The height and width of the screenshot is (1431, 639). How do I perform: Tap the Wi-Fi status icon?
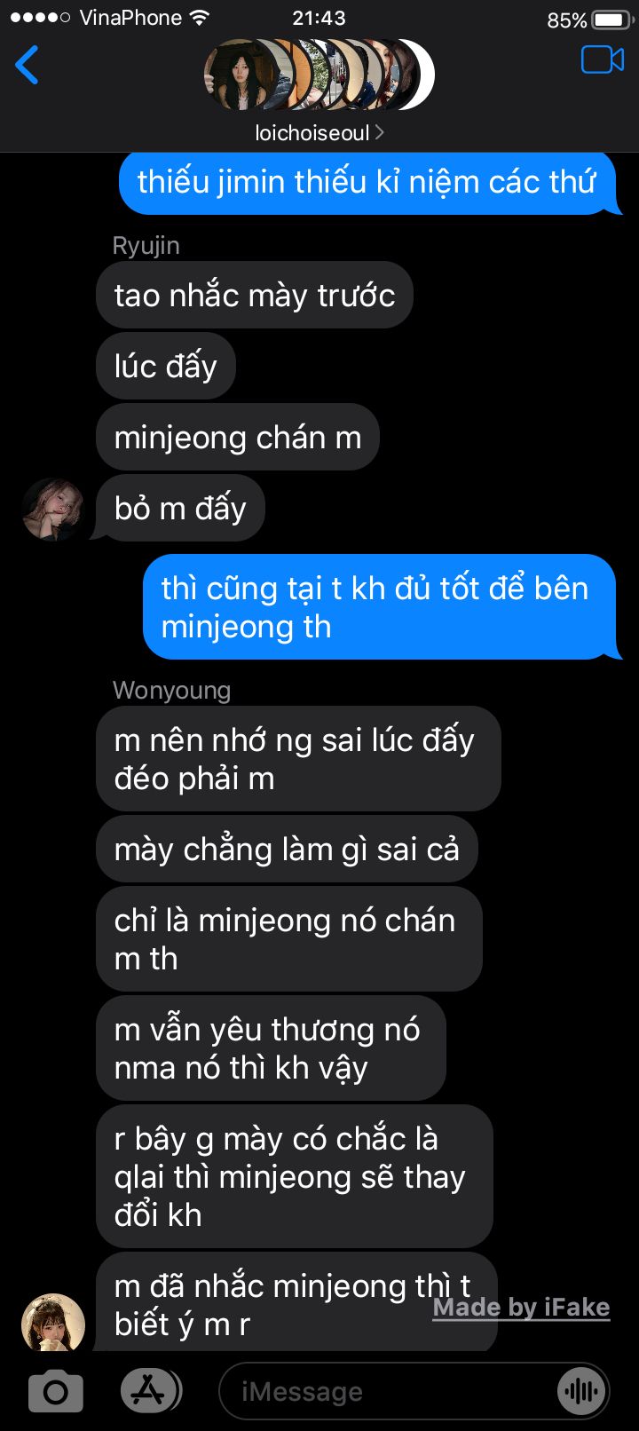click(x=200, y=17)
